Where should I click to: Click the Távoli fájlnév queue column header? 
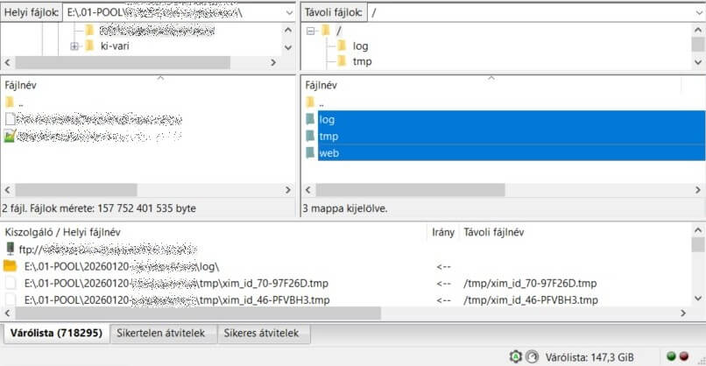point(492,232)
